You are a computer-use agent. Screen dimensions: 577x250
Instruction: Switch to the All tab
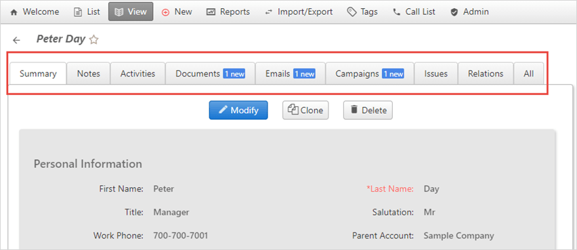coord(529,73)
